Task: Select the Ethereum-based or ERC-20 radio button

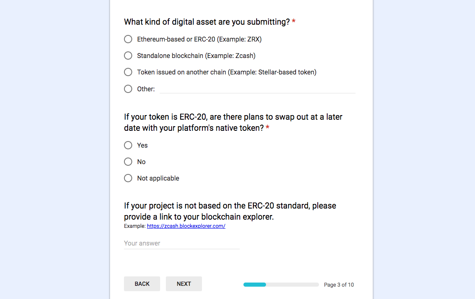Action: 128,39
